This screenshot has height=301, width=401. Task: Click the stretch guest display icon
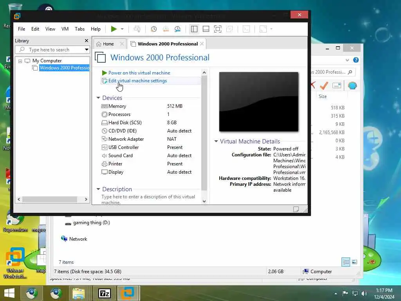coord(263,29)
